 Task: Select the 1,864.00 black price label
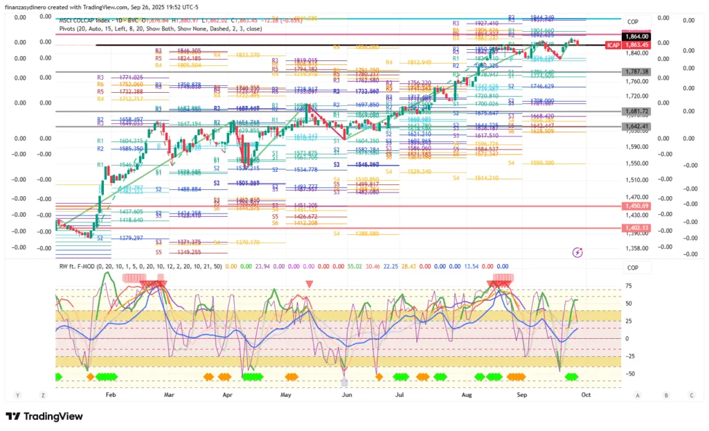(636, 36)
